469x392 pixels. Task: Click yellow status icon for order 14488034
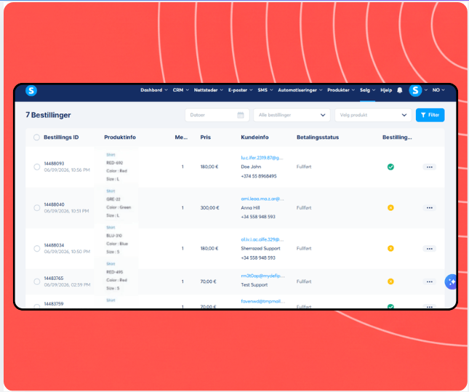pos(390,249)
